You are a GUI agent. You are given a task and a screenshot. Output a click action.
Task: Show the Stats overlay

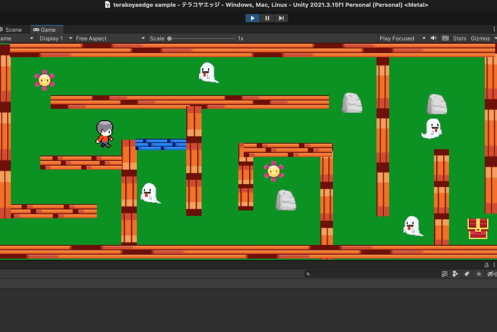(x=459, y=39)
